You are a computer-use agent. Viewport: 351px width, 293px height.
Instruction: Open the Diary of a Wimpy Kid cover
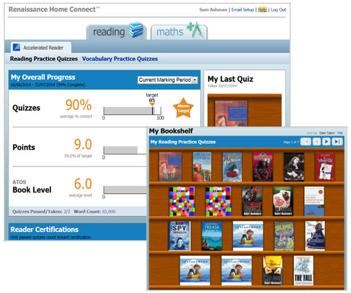tap(325, 167)
